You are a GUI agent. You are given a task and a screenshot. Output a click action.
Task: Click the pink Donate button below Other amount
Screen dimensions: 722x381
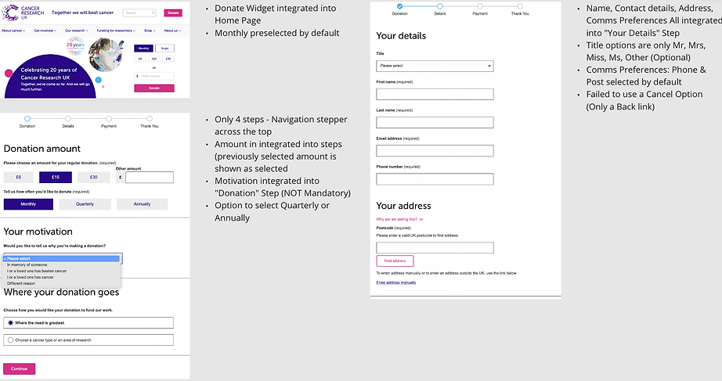[x=154, y=88]
